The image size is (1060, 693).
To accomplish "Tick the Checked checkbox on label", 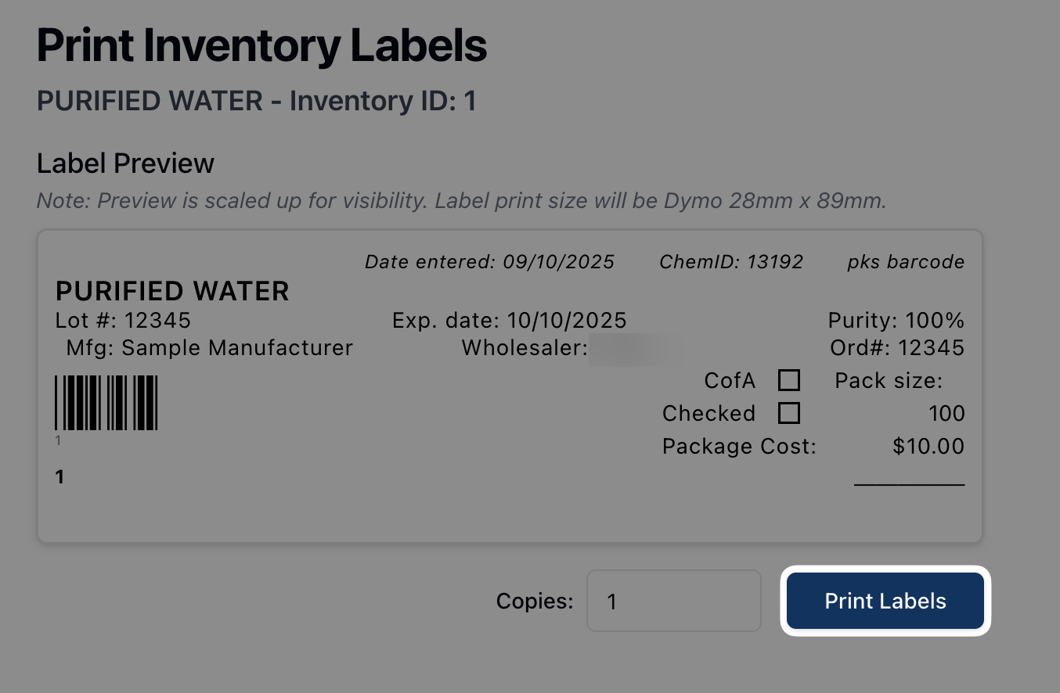I will [x=788, y=413].
